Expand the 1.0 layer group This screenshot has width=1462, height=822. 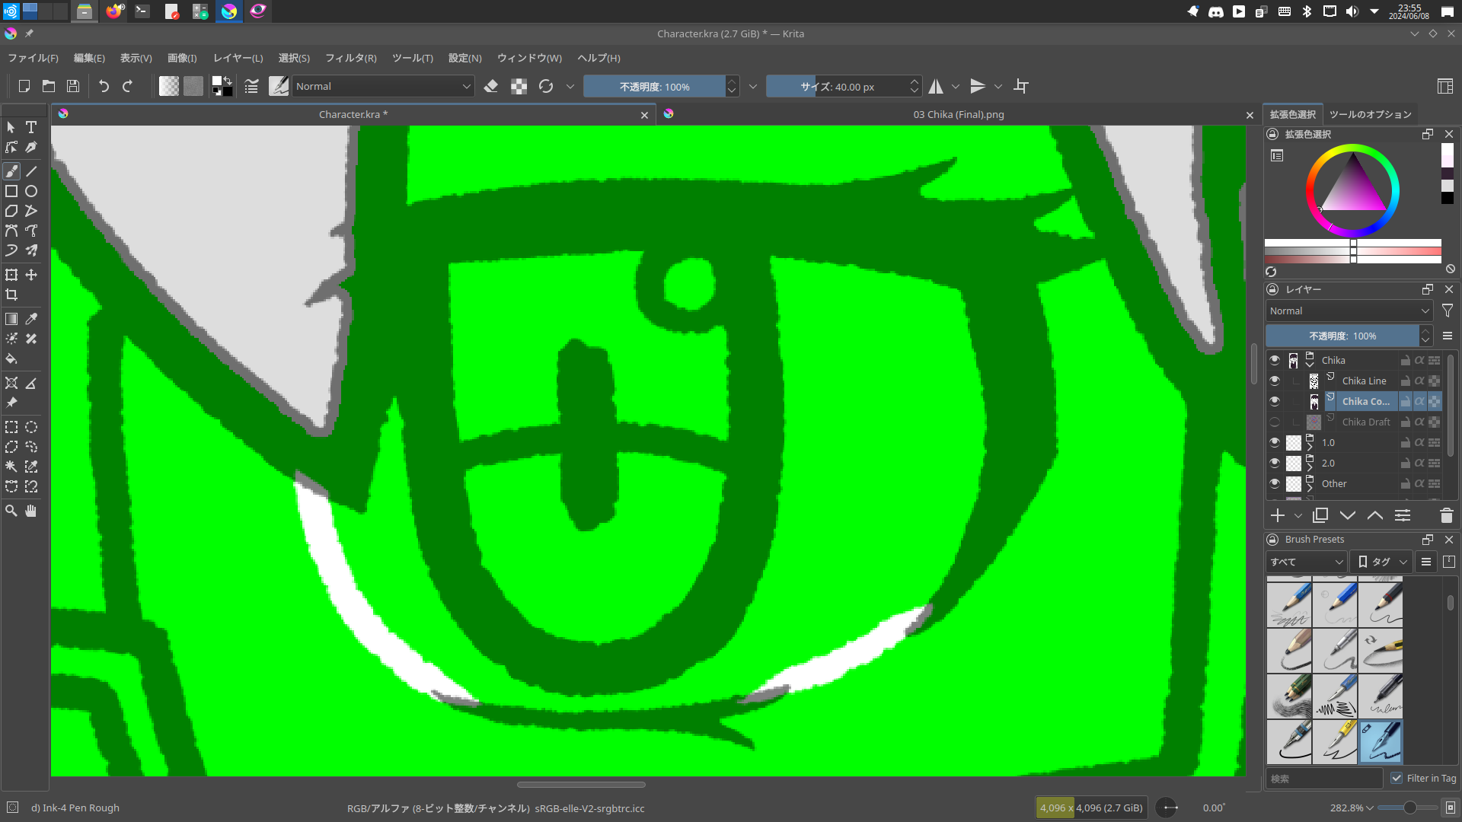pos(1310,448)
